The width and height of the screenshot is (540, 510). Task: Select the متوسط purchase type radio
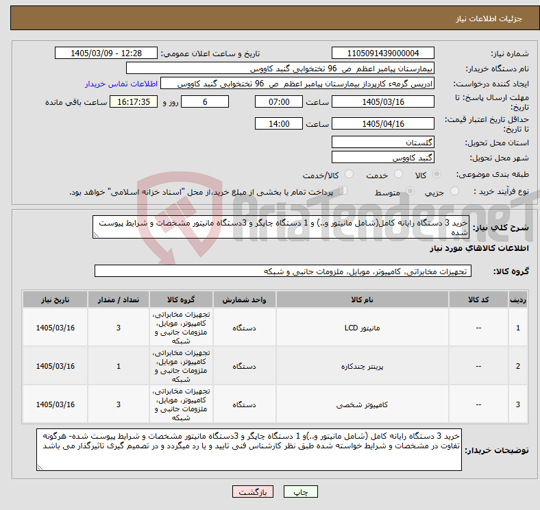click(410, 191)
